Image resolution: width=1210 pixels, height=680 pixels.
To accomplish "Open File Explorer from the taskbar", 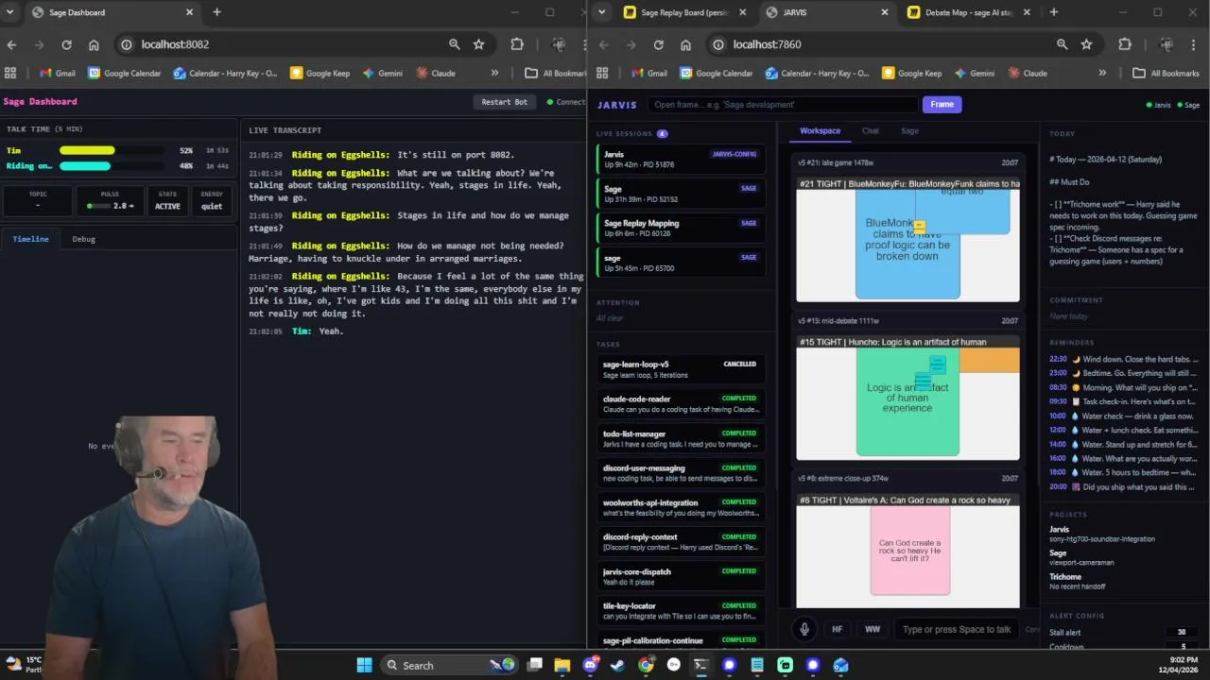I will 562,665.
